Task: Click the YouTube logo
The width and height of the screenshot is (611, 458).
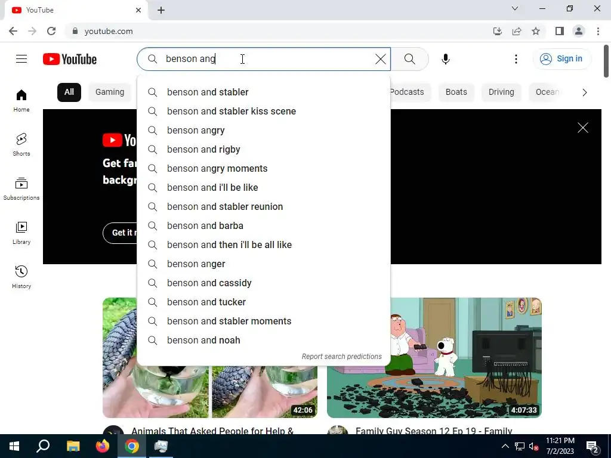Action: 70,59
